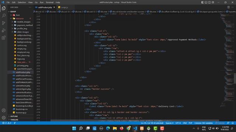Collapse the ESHOP root folder

coord(21,11)
